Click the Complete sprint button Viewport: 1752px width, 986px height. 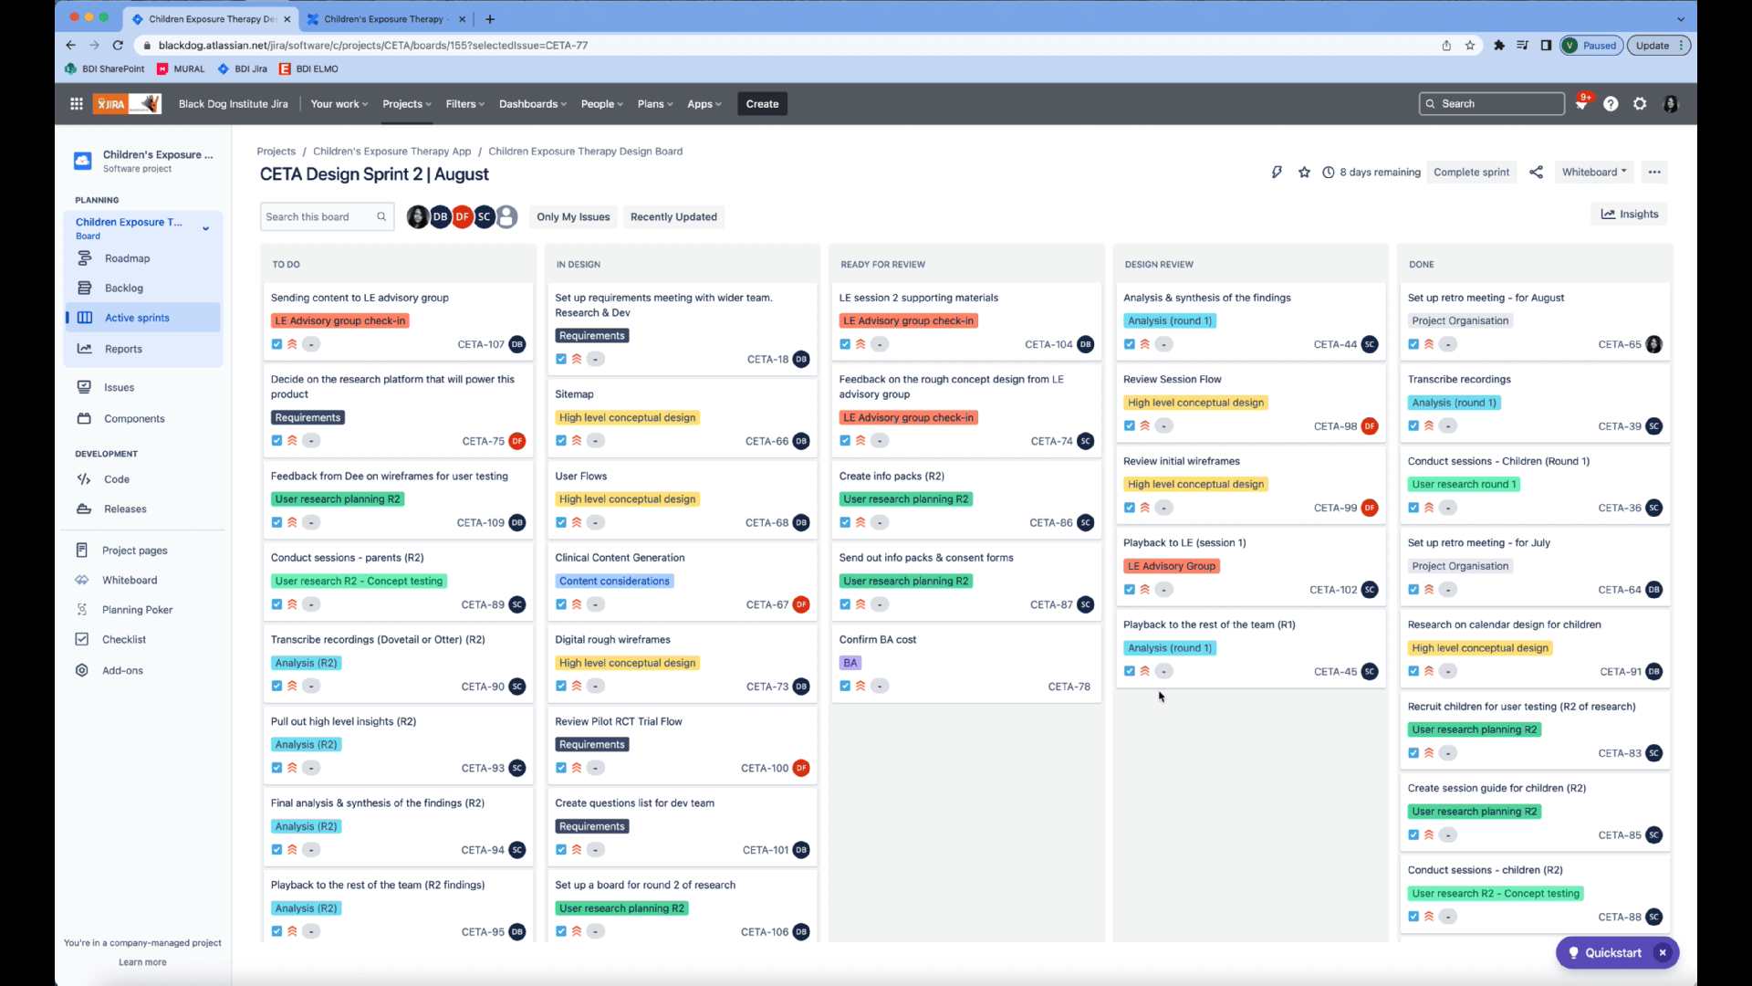(x=1471, y=173)
